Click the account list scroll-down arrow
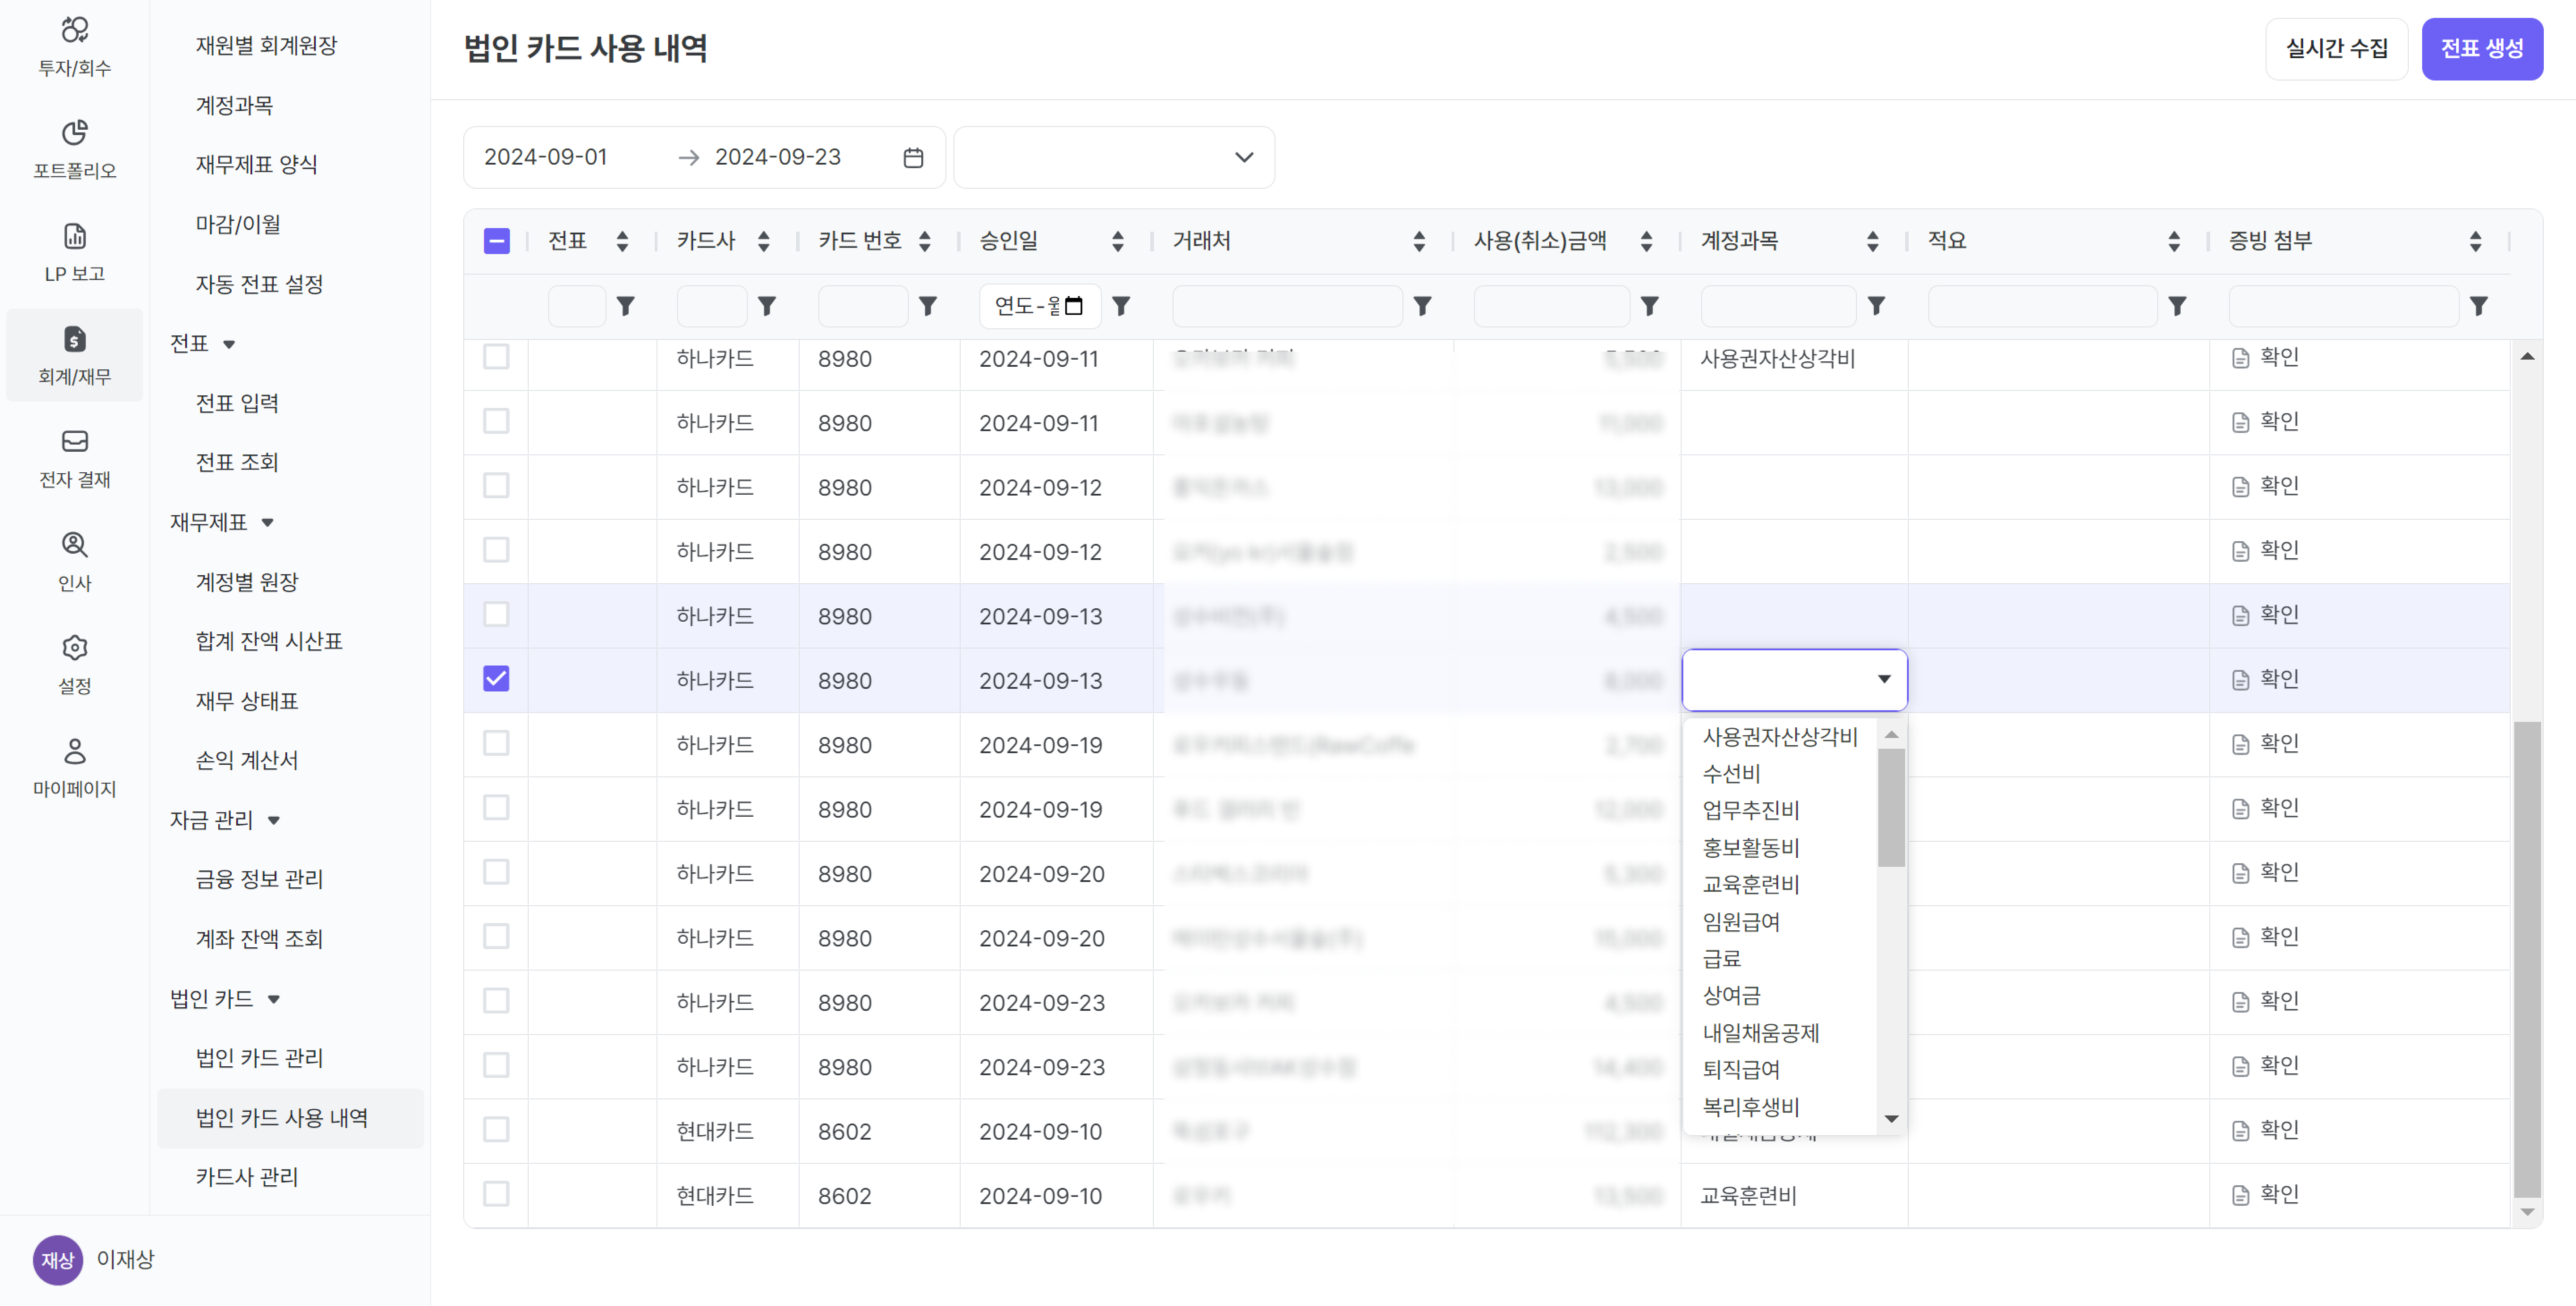The image size is (2576, 1306). (1891, 1119)
